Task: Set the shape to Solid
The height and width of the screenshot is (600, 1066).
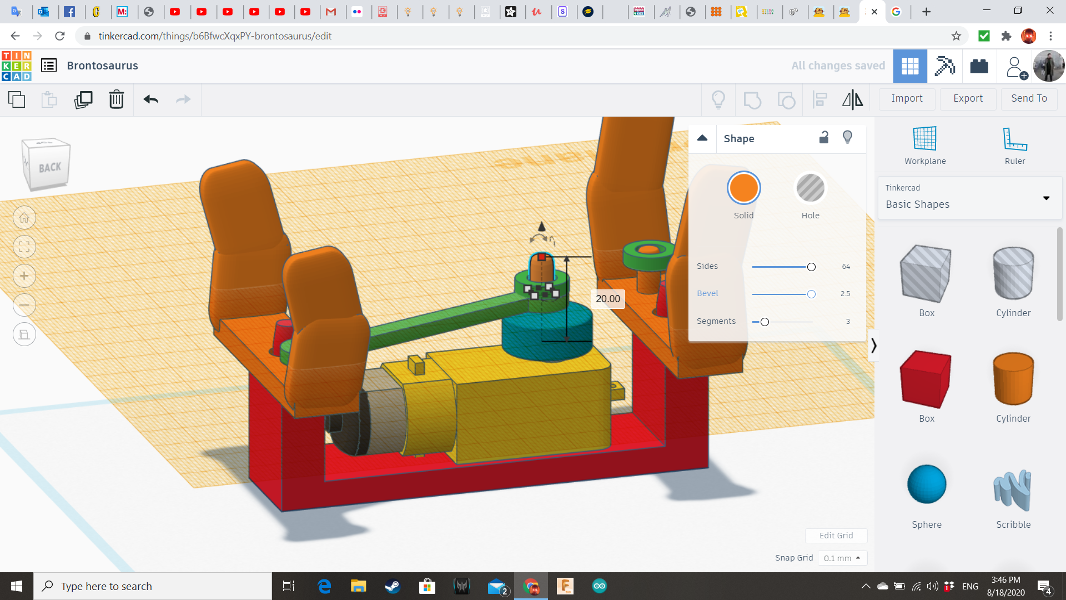Action: pos(743,188)
